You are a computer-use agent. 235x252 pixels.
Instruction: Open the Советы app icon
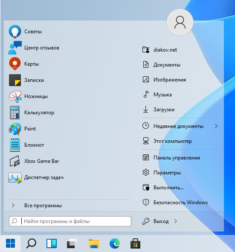click(15, 32)
